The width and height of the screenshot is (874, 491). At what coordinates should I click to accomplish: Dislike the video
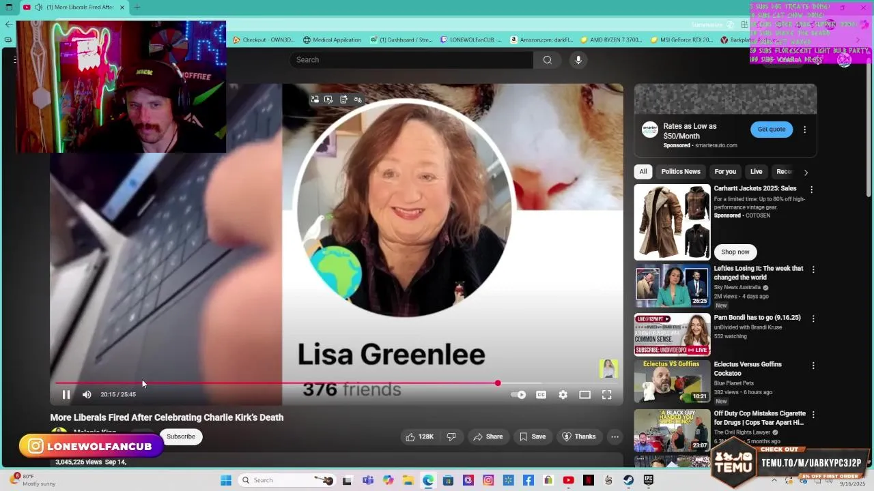[x=451, y=436]
